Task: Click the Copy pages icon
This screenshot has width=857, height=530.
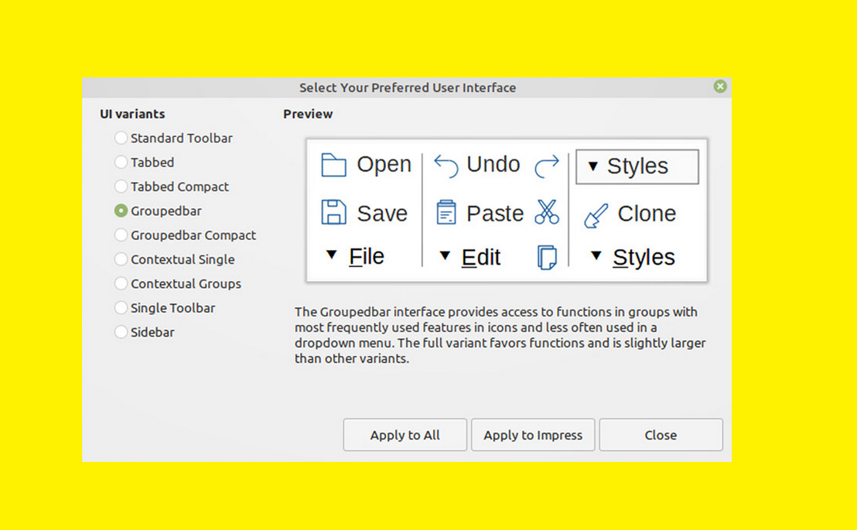Action: (x=547, y=257)
